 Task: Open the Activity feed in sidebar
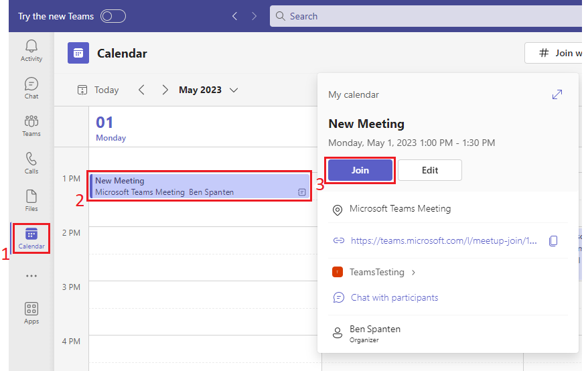(31, 50)
